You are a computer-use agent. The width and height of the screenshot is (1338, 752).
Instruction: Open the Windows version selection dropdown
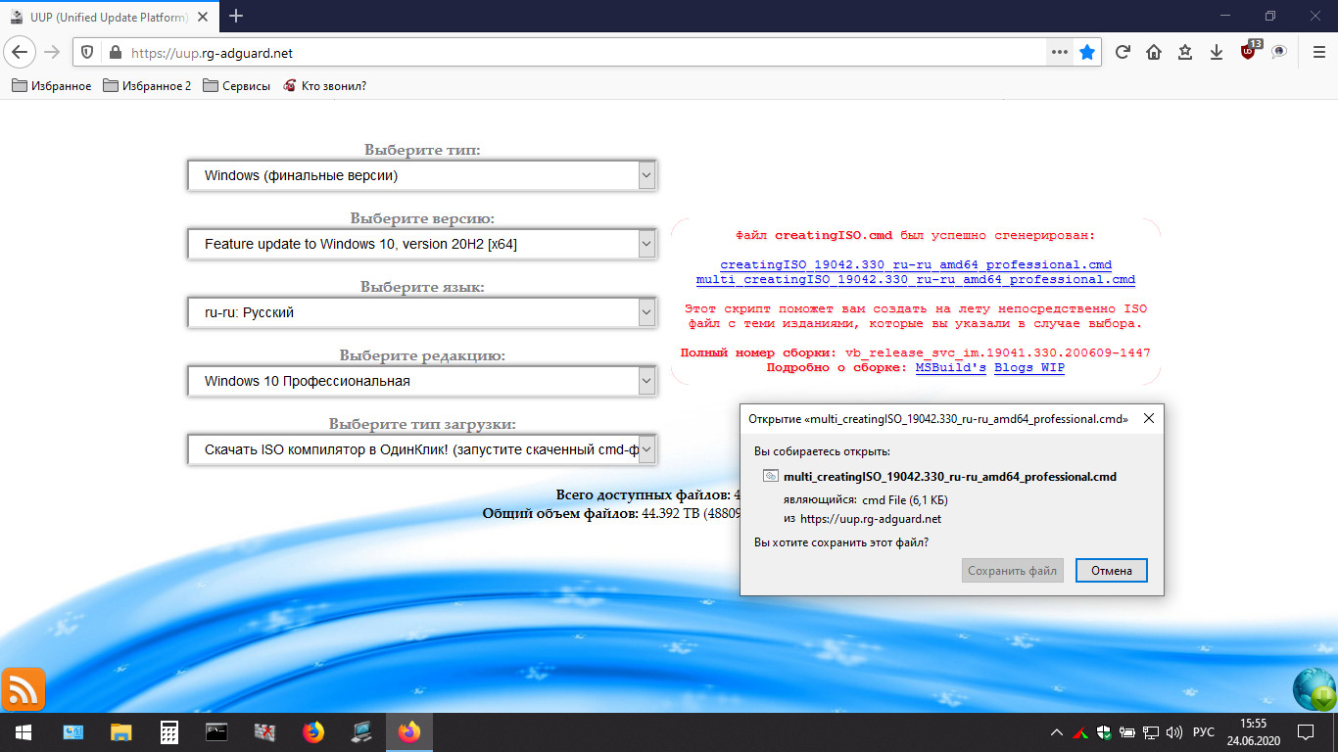[x=421, y=244]
